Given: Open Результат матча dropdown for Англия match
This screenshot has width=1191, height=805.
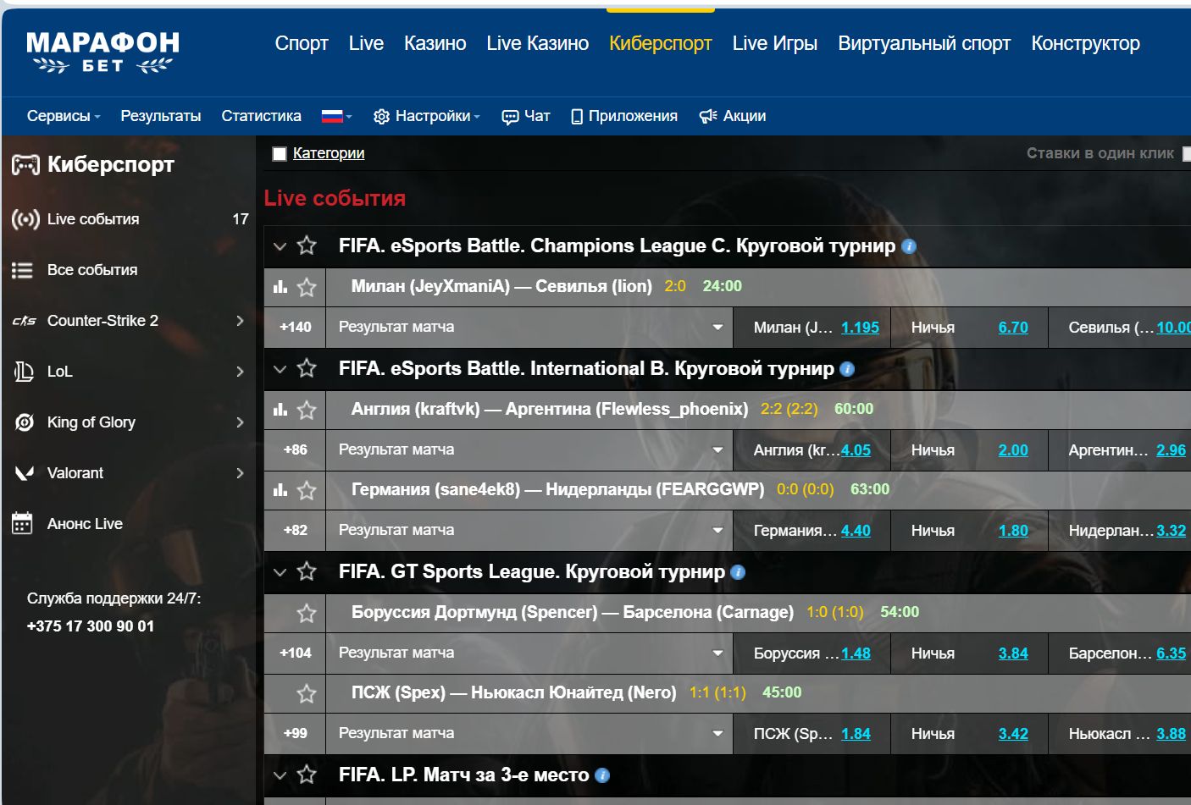Looking at the screenshot, I should pos(529,450).
